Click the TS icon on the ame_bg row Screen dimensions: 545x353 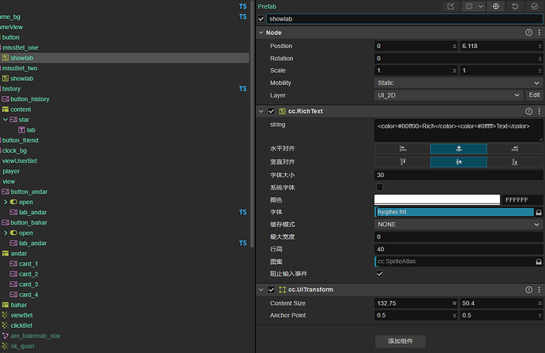(x=243, y=17)
